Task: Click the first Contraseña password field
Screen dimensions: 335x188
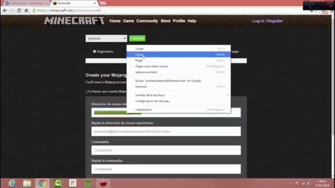Action: (166, 150)
